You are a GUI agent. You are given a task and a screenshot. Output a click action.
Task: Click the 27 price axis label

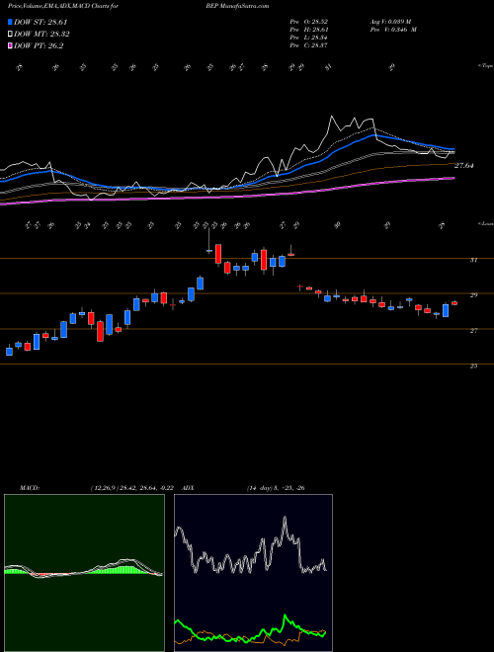tap(473, 331)
